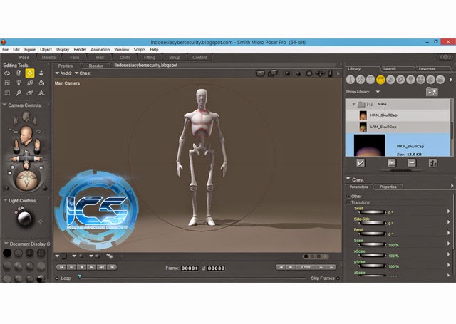This screenshot has height=324, width=456.
Task: Switch to the Material room tab
Action: (x=49, y=57)
